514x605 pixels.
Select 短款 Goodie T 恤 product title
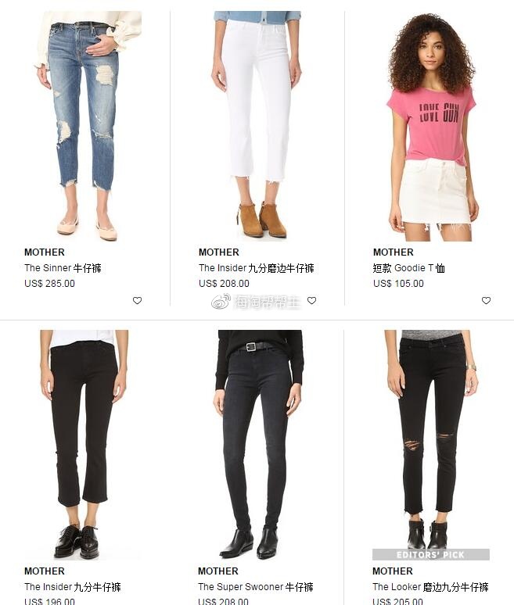click(x=409, y=268)
